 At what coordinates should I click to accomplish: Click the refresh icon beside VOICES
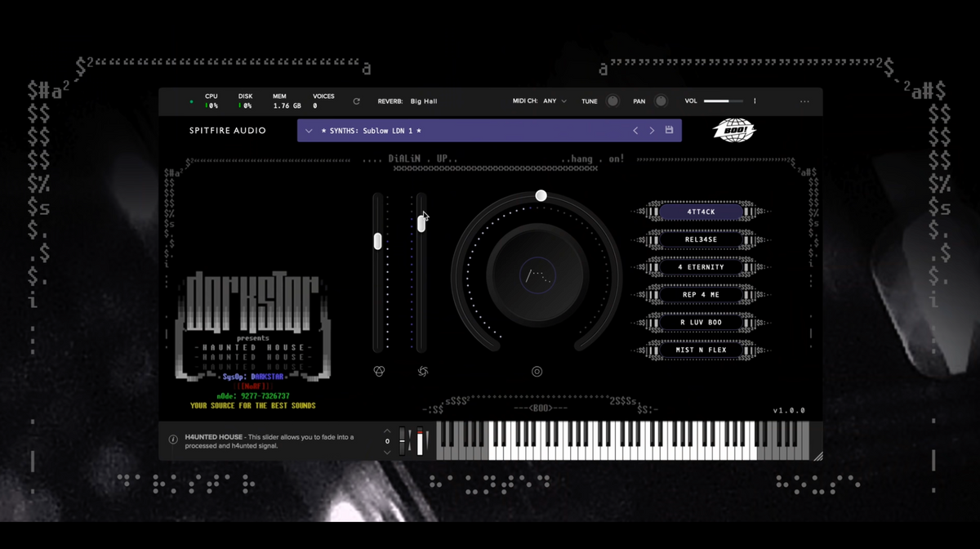click(356, 101)
